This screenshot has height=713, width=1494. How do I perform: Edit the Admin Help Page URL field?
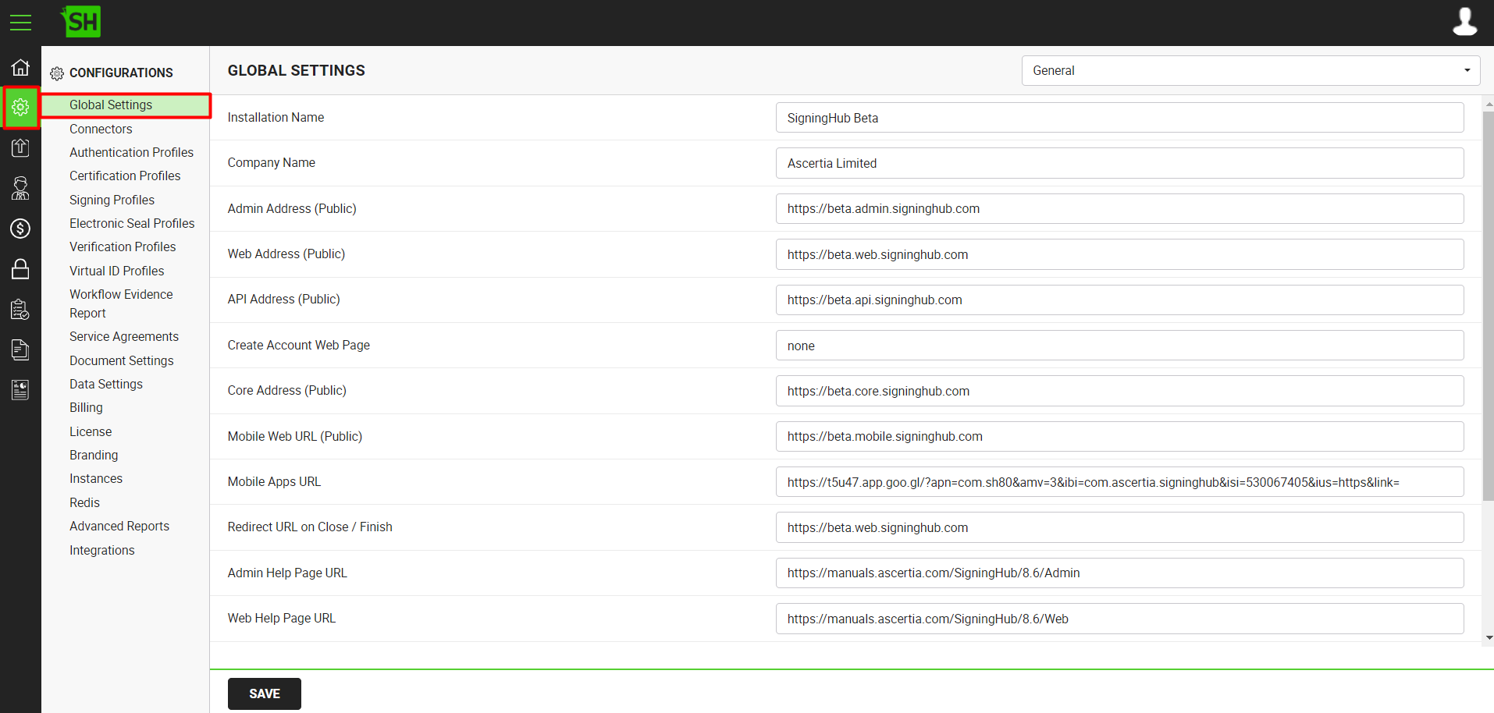point(1119,573)
